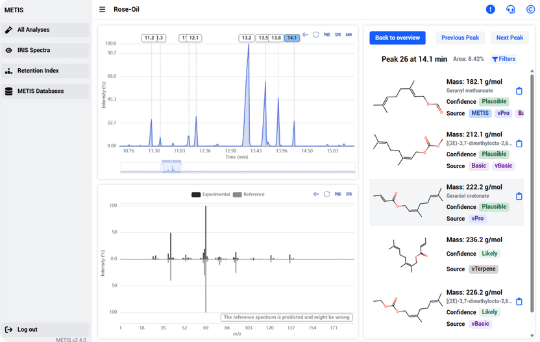
Task: Copy the Geranyl methanoate structure via clipboard icon
Action: (519, 92)
